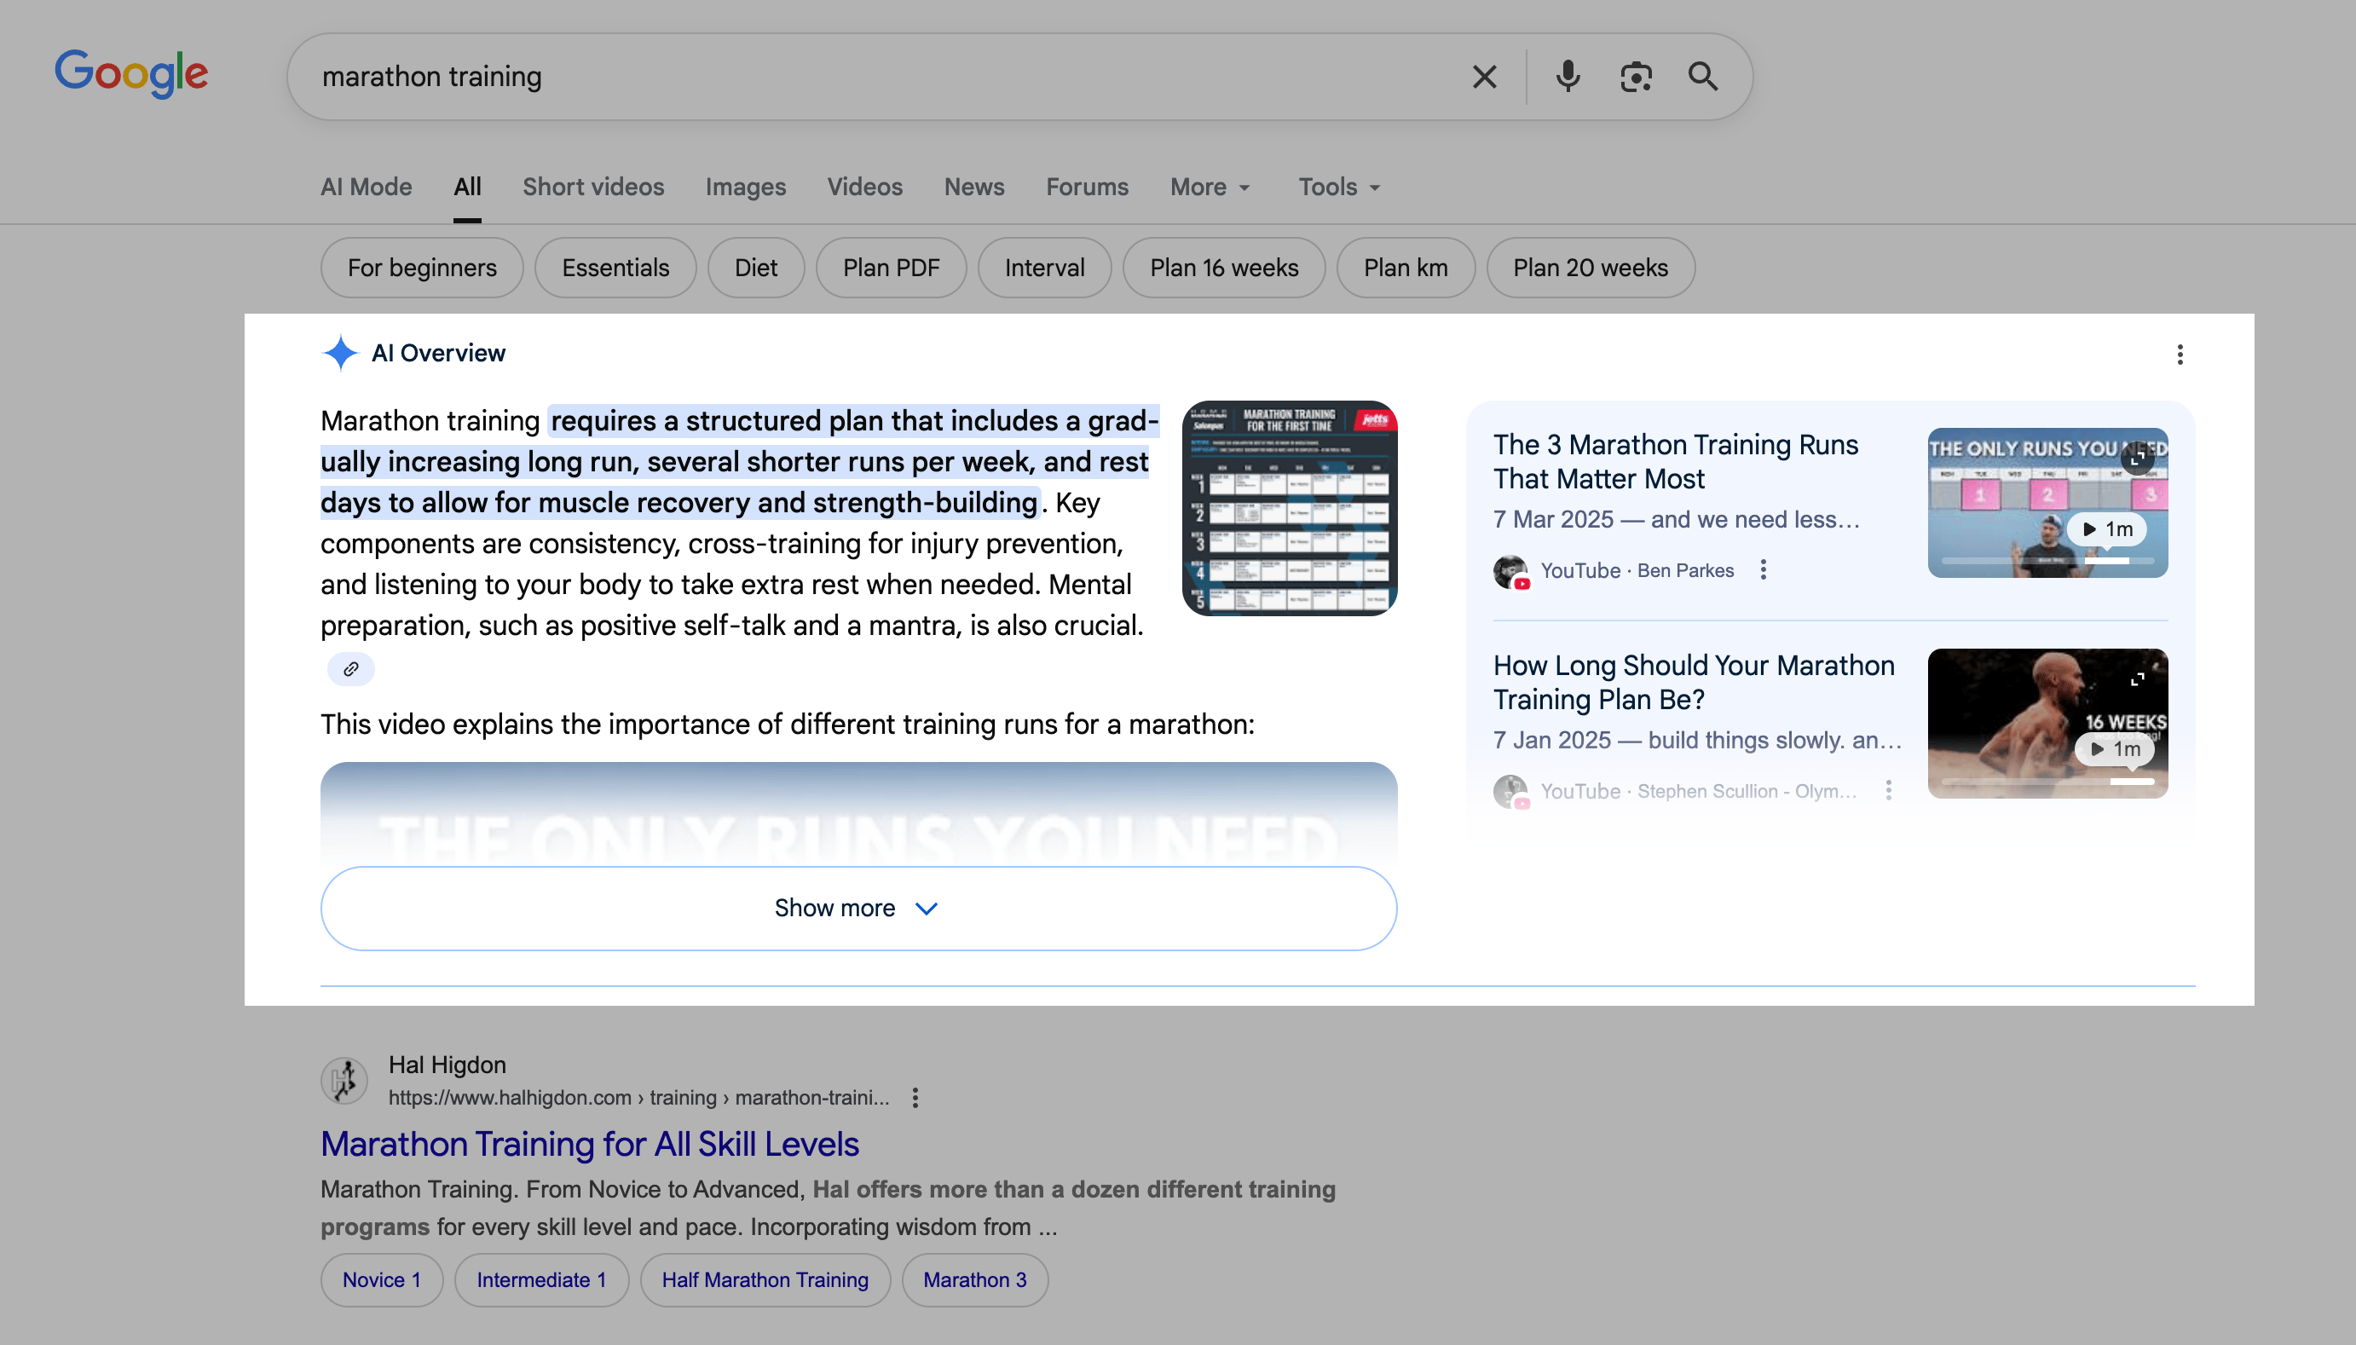Clear the search box with X icon
Viewport: 2356px width, 1345px height.
(x=1483, y=77)
